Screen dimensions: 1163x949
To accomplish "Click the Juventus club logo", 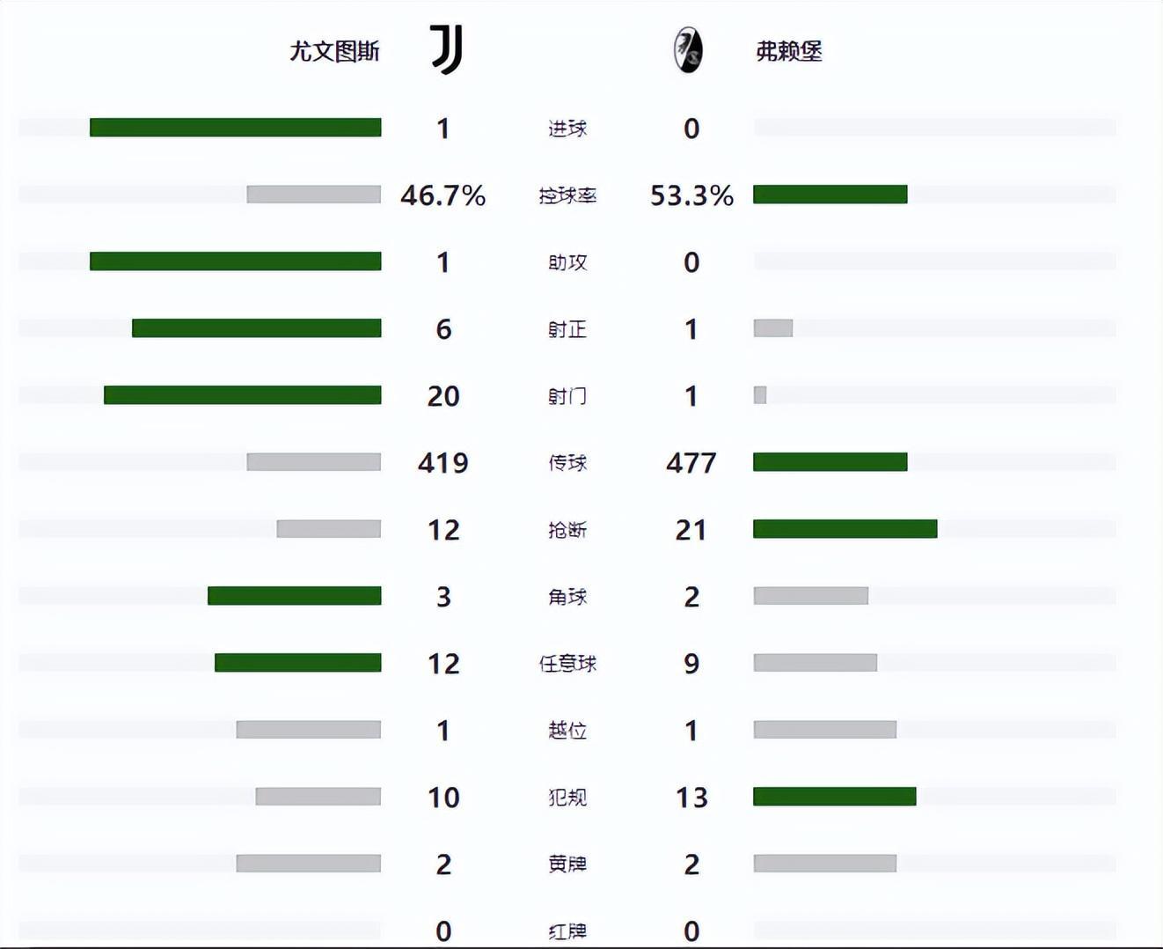I will click(x=447, y=49).
